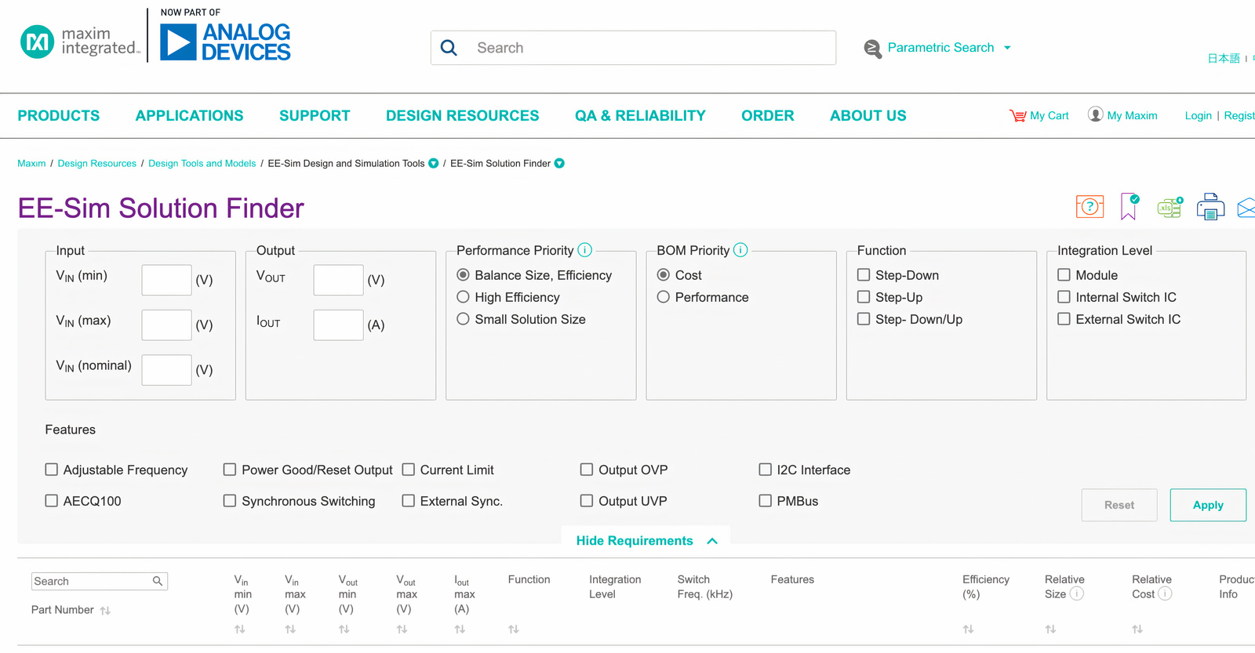Image resolution: width=1255 pixels, height=653 pixels.
Task: Click the VOUT input field
Action: point(338,280)
